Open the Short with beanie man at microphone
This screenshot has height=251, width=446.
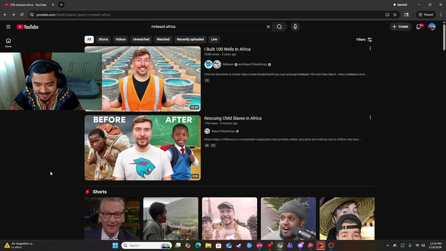click(x=288, y=219)
